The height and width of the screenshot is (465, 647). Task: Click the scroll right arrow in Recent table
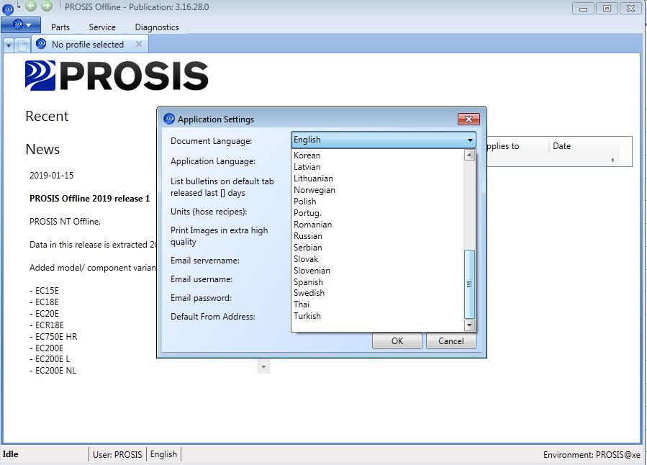pos(612,160)
